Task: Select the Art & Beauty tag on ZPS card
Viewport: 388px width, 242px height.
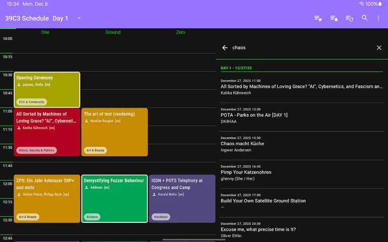Action: point(28,217)
